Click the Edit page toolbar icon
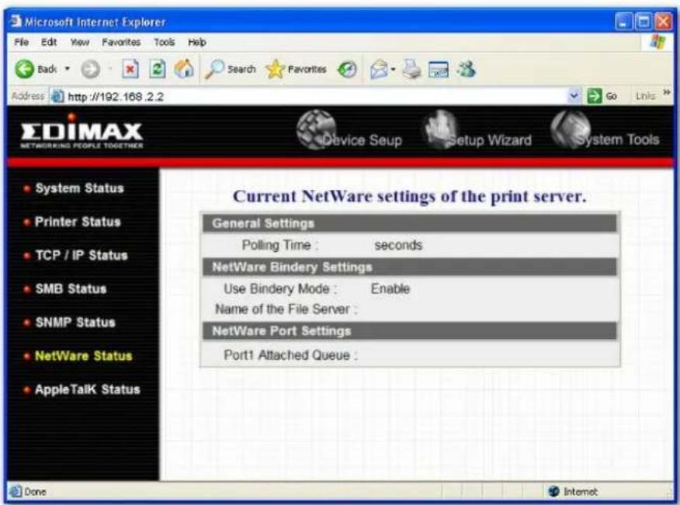This screenshot has height=505, width=680. 438,69
